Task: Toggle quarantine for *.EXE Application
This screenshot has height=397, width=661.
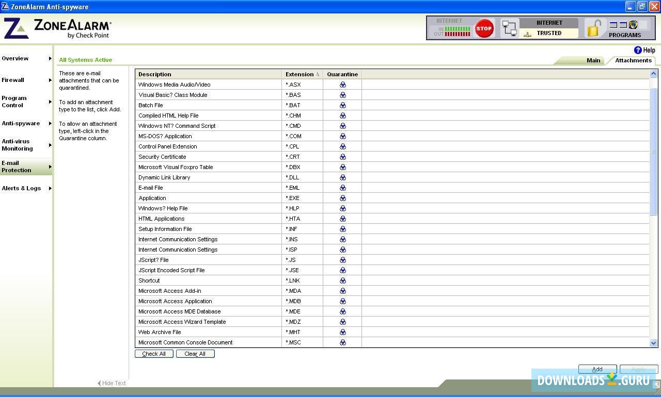Action: click(x=342, y=198)
